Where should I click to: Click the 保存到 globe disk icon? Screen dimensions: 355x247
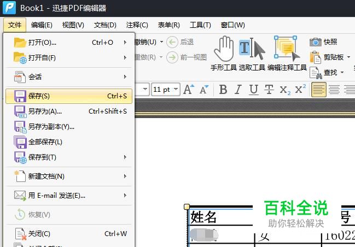point(20,157)
